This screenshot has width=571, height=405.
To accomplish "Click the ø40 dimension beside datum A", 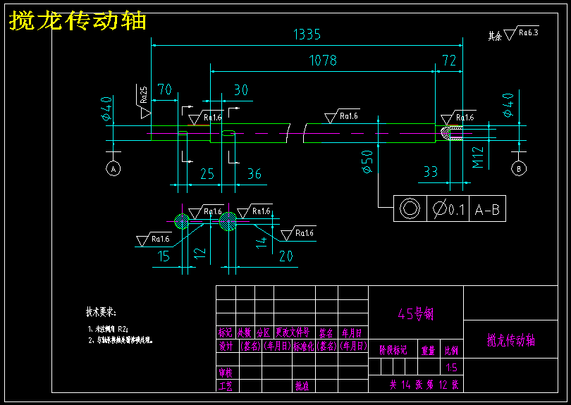I will (x=106, y=108).
